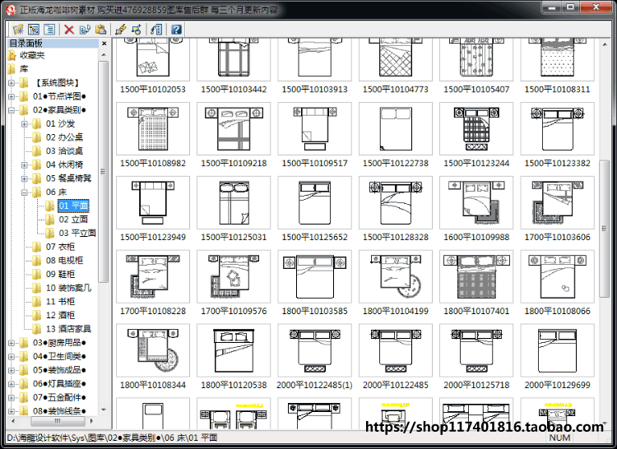Select the 收藏夹 favorites item
Viewport: 617px width, 449px height.
(32, 55)
